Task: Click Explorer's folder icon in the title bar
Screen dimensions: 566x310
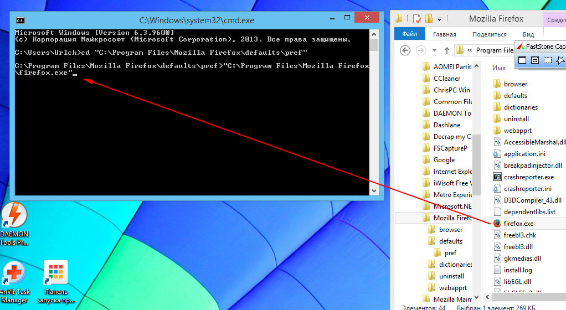Action: (x=399, y=18)
